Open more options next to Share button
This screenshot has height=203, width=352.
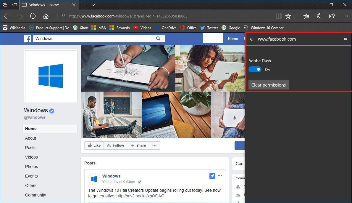click(x=154, y=145)
